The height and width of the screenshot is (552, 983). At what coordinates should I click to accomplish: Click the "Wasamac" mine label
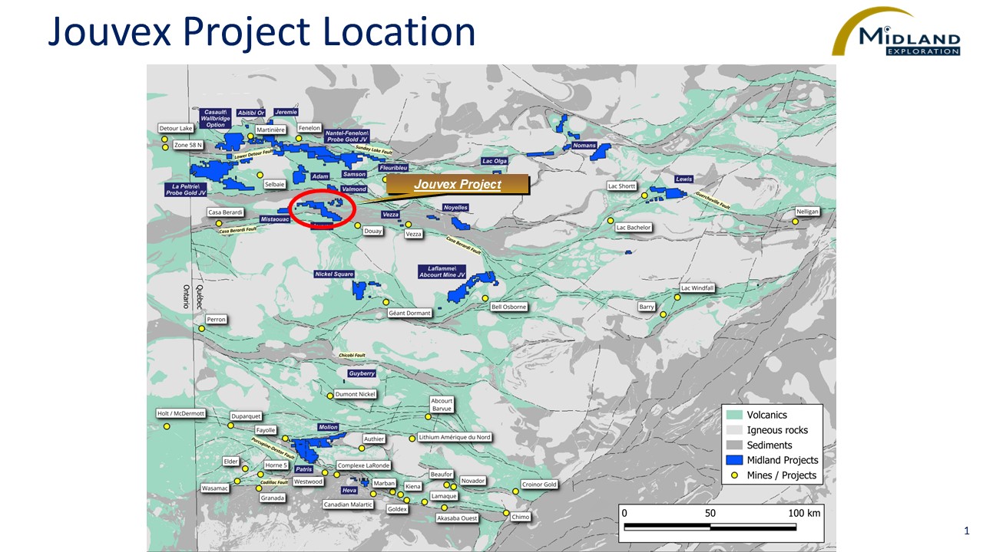[x=216, y=488]
